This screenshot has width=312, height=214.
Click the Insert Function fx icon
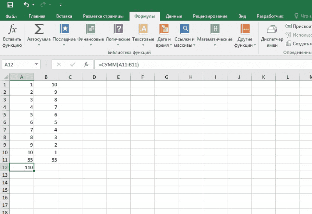12,30
